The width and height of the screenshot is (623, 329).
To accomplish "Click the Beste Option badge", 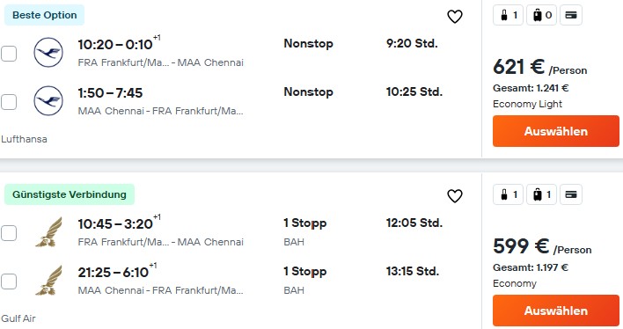I will click(x=45, y=15).
